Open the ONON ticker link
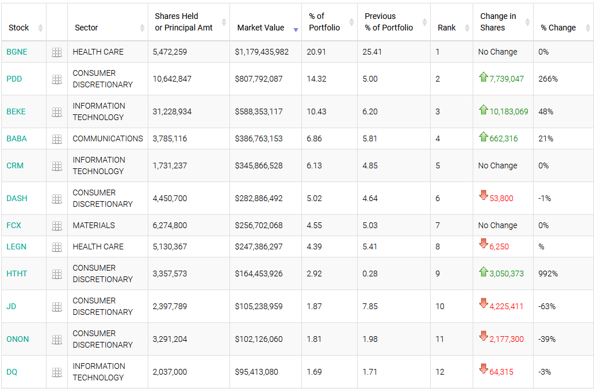 click(17, 339)
